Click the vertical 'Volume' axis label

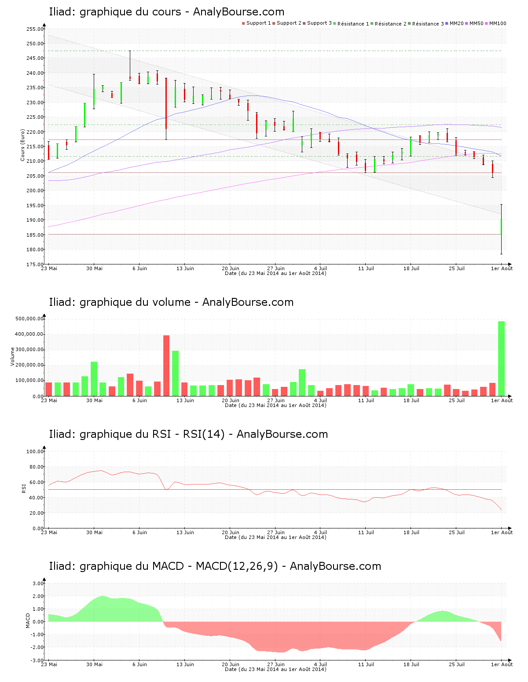13,356
